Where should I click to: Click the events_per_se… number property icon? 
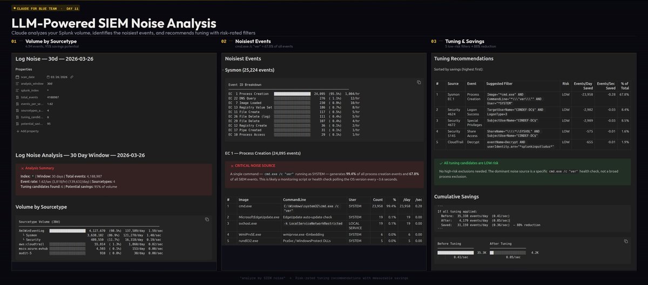(x=18, y=103)
